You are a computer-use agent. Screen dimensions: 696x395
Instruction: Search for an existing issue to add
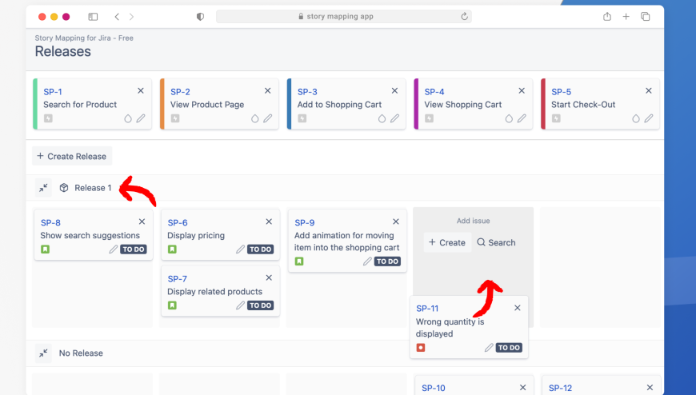[496, 242]
